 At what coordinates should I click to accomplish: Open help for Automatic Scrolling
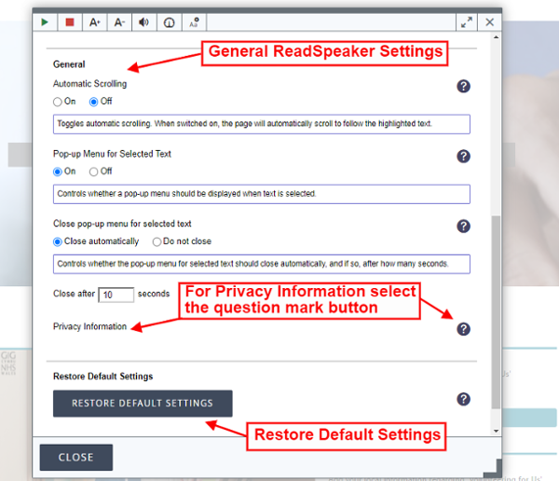(x=463, y=86)
